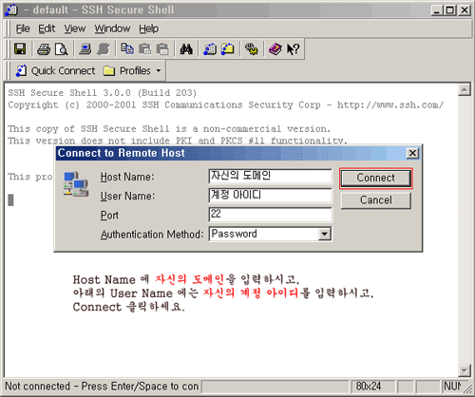This screenshot has width=475, height=397.
Task: Open the Edit menu
Action: pyautogui.click(x=47, y=28)
